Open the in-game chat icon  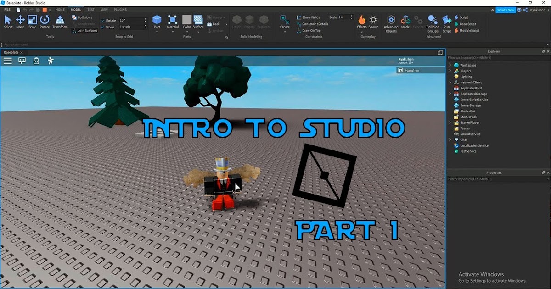(x=22, y=61)
